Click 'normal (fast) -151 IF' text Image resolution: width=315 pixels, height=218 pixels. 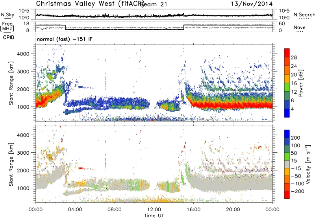tap(65, 39)
